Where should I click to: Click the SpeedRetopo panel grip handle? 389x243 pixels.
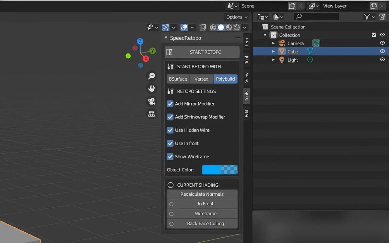pos(238,38)
